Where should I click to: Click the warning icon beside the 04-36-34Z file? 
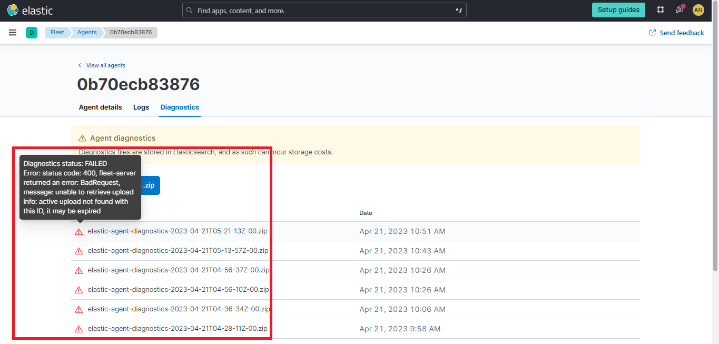click(79, 309)
